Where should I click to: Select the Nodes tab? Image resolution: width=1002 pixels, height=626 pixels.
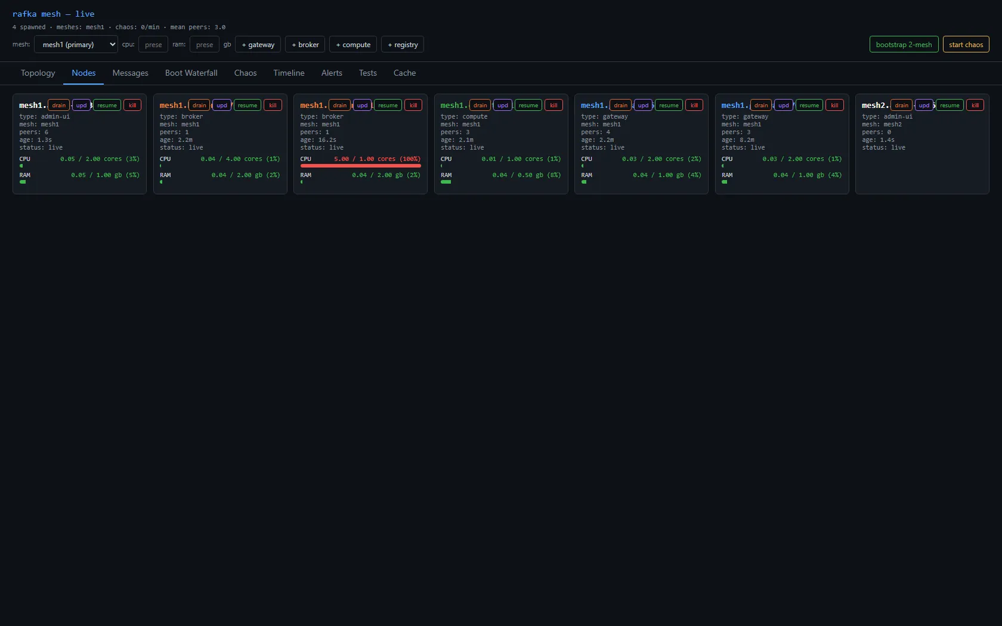tap(83, 73)
